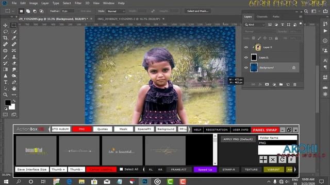
Task: Toggle layer filter on/off switch
Action: coord(301,24)
